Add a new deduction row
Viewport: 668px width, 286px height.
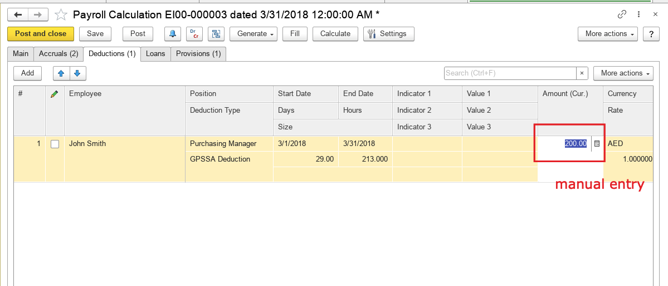pyautogui.click(x=27, y=73)
